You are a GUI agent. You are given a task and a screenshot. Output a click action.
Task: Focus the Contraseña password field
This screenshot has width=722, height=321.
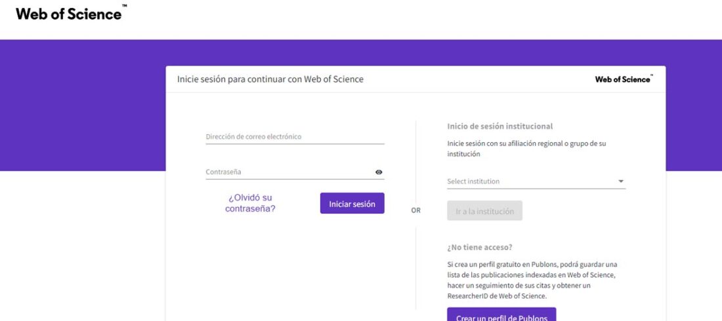pyautogui.click(x=295, y=172)
